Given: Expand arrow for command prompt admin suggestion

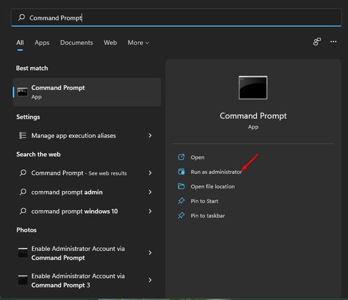Looking at the screenshot, I should click(150, 192).
